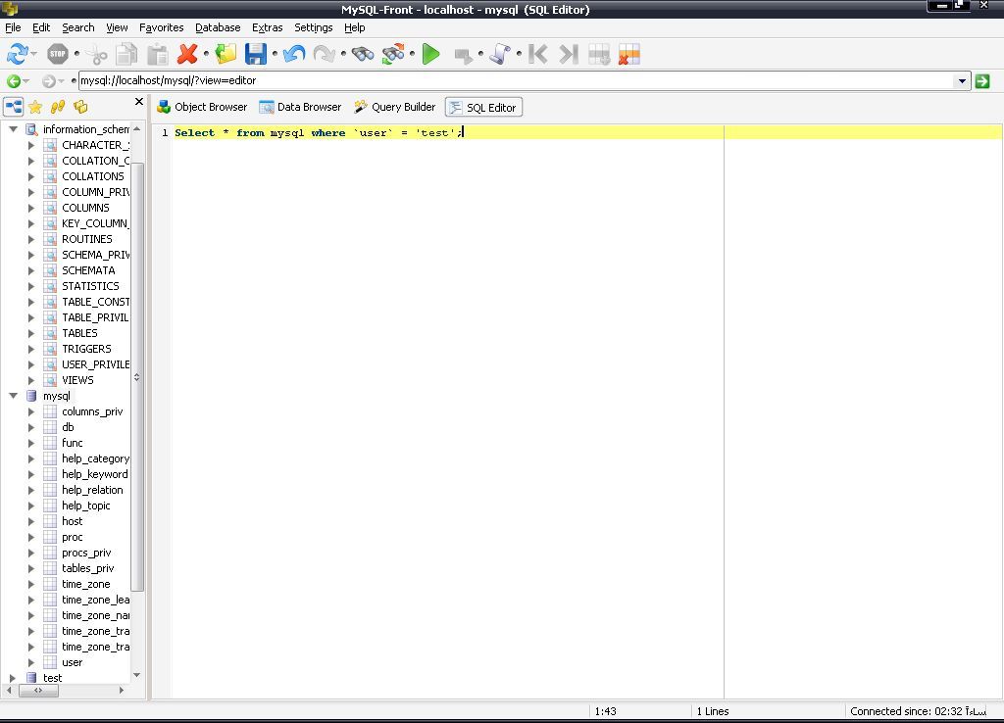Click the Object Browser button
The image size is (1004, 723).
[x=208, y=107]
